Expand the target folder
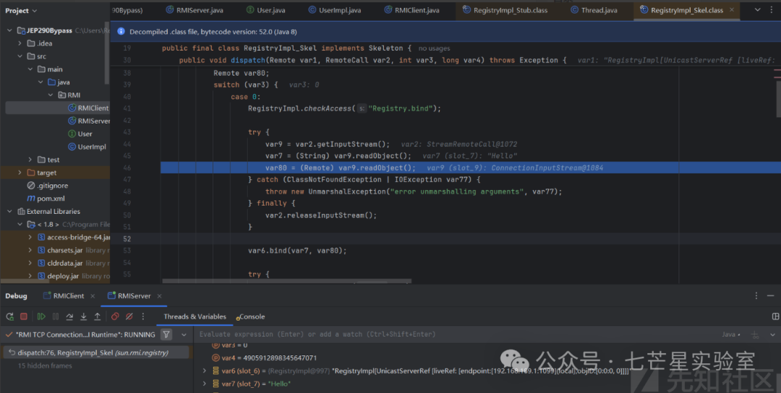Viewport: 781px width, 393px height. click(20, 173)
